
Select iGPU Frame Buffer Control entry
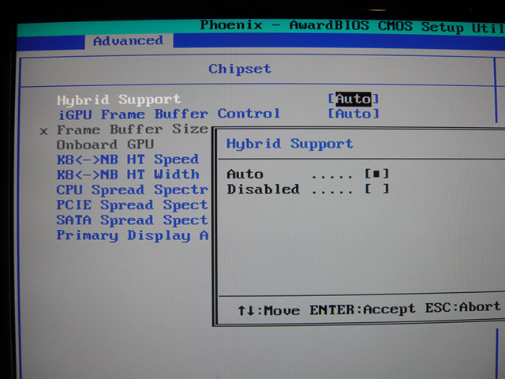coord(169,114)
